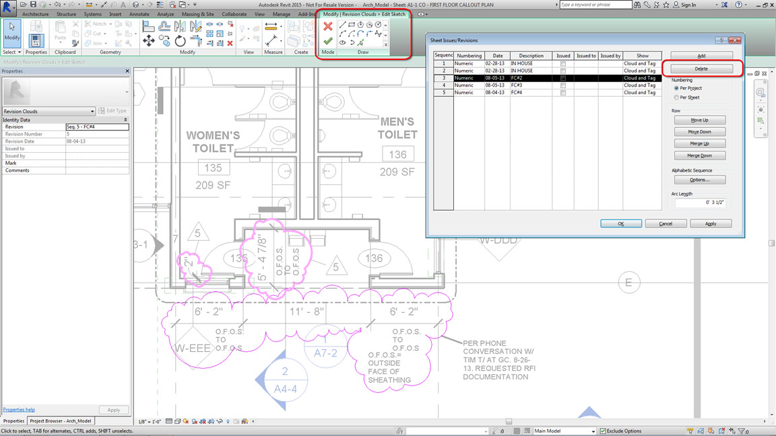This screenshot has height=436, width=776.
Task: Open the Properties palette icon in ribbon
Action: (x=36, y=40)
